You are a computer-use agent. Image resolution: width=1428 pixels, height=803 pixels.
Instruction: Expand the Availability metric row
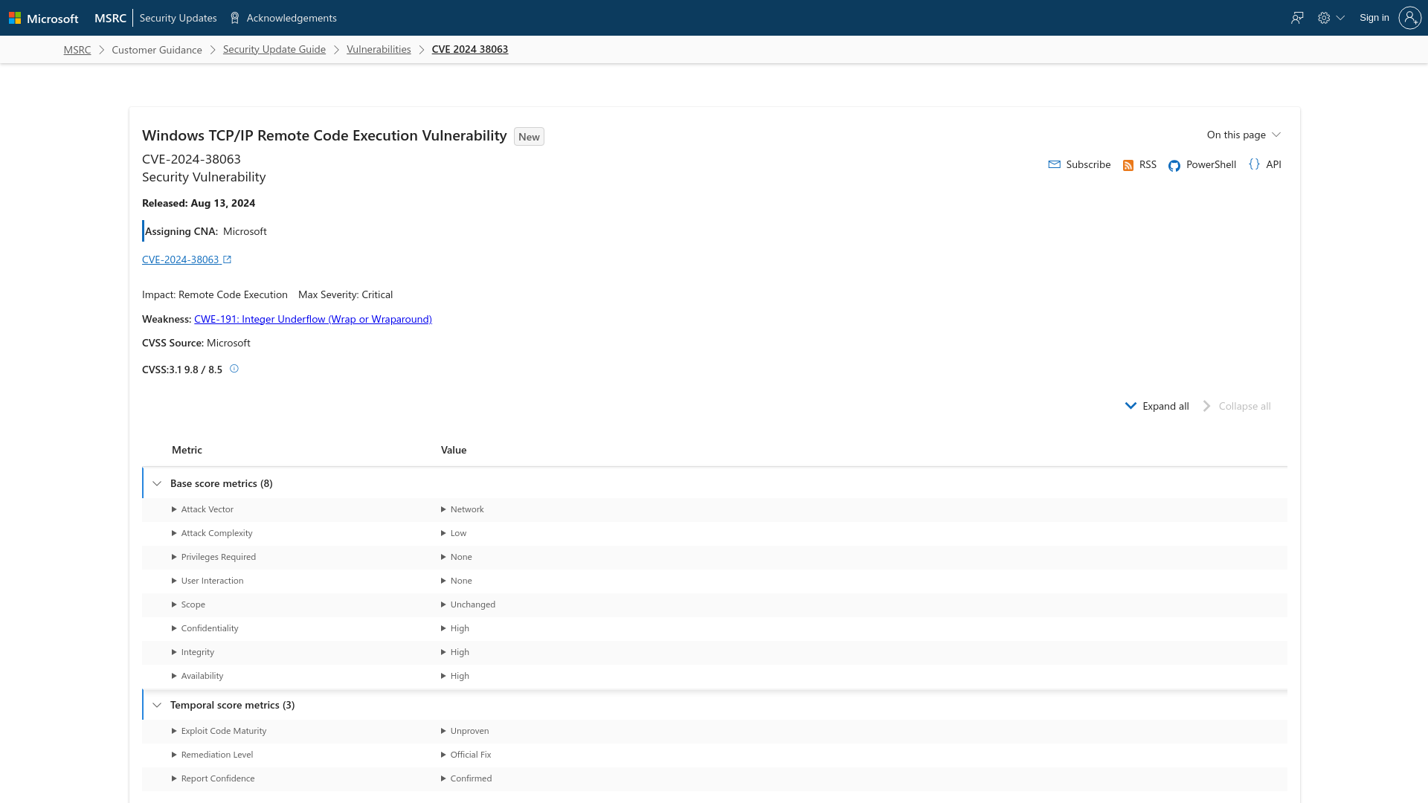[197, 676]
